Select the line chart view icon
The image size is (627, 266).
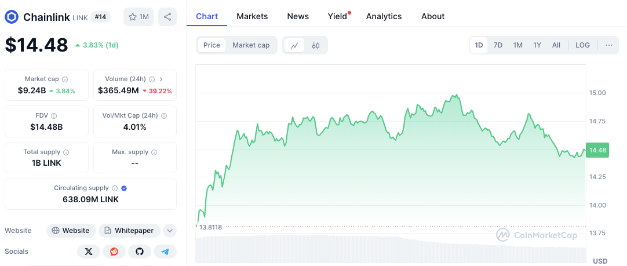coord(294,45)
